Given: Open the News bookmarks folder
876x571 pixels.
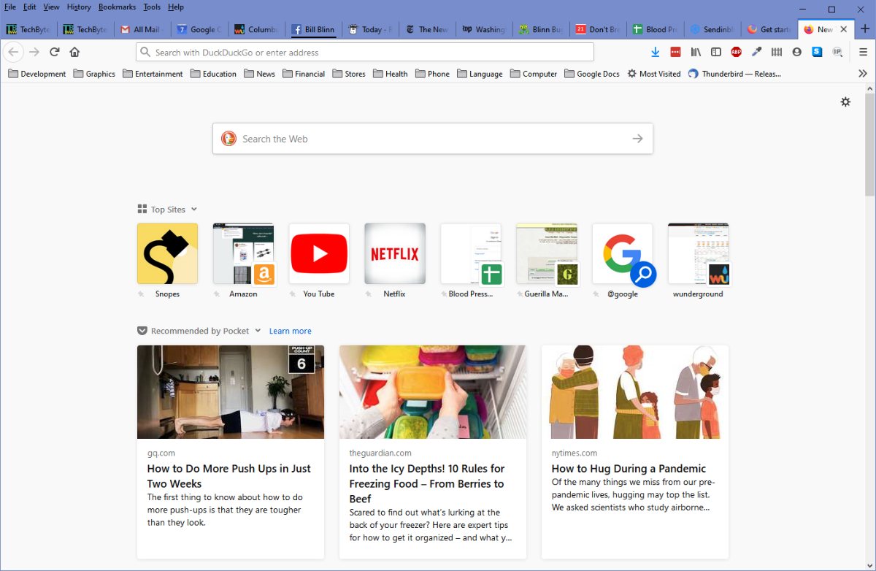Looking at the screenshot, I should [260, 74].
